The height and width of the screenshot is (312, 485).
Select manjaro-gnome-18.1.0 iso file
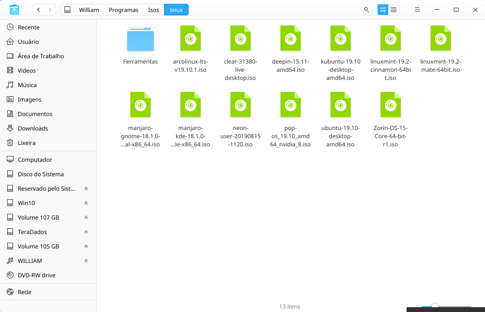point(140,119)
